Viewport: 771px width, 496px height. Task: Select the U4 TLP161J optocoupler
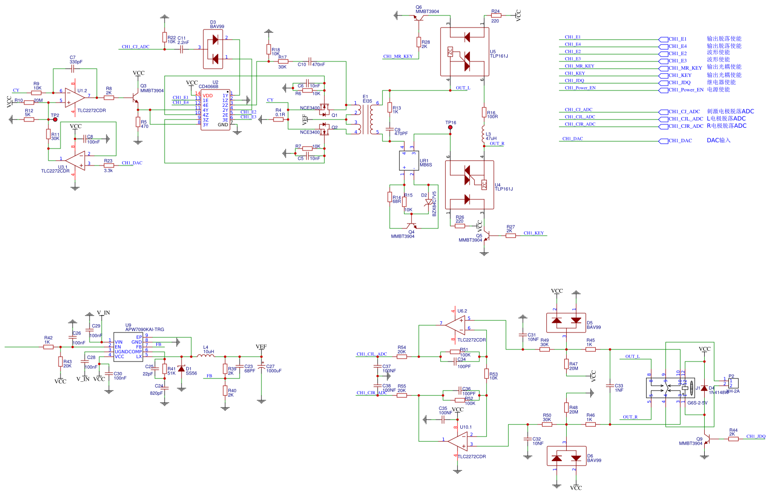469,185
